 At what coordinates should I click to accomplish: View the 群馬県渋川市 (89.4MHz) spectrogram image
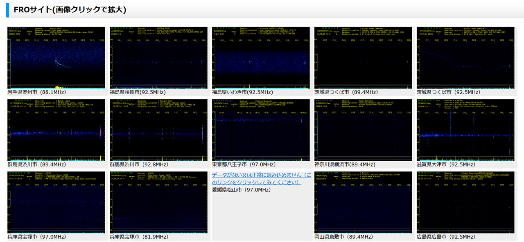(x=56, y=130)
